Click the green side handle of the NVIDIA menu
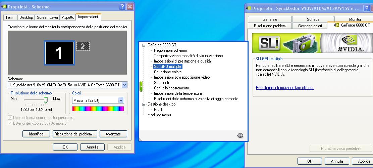Screen dimensions: 373x168 [x=141, y=86]
